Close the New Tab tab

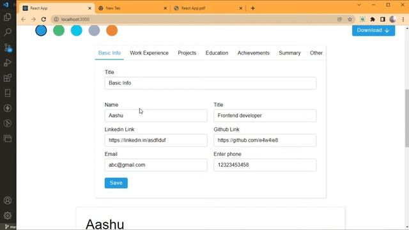point(165,8)
